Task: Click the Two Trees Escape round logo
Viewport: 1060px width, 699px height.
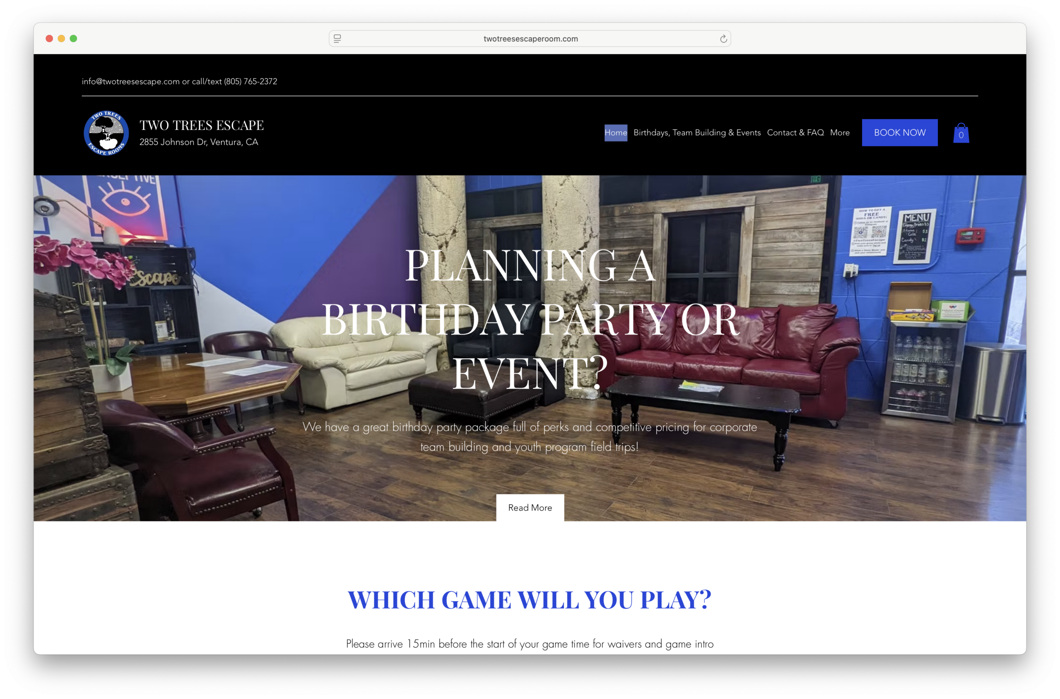Action: [x=106, y=133]
